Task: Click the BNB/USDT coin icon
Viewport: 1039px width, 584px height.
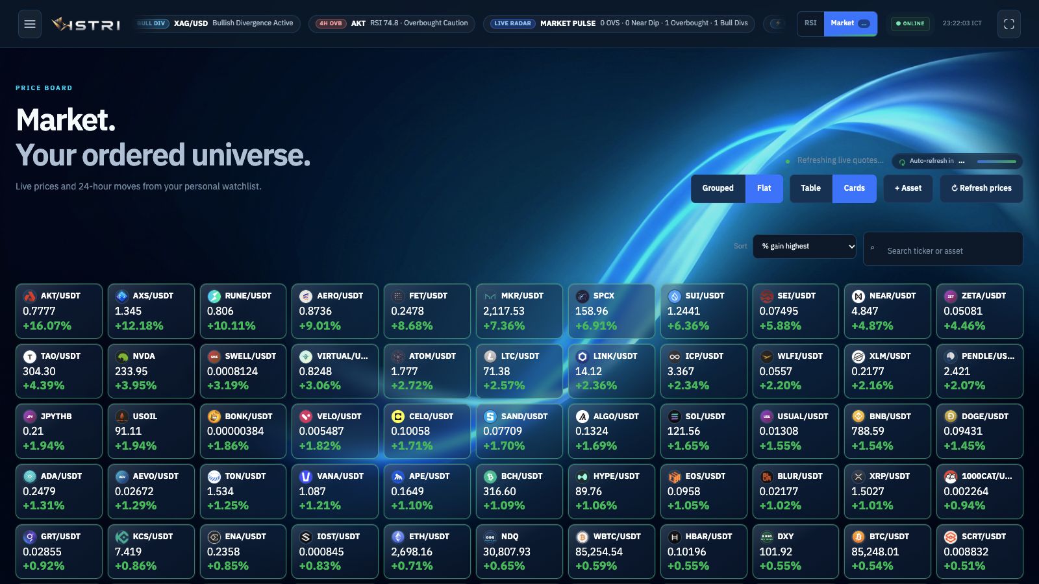Action: tap(858, 417)
